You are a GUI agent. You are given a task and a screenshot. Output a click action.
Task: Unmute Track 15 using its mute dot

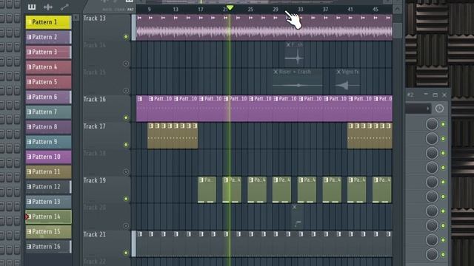click(x=126, y=90)
